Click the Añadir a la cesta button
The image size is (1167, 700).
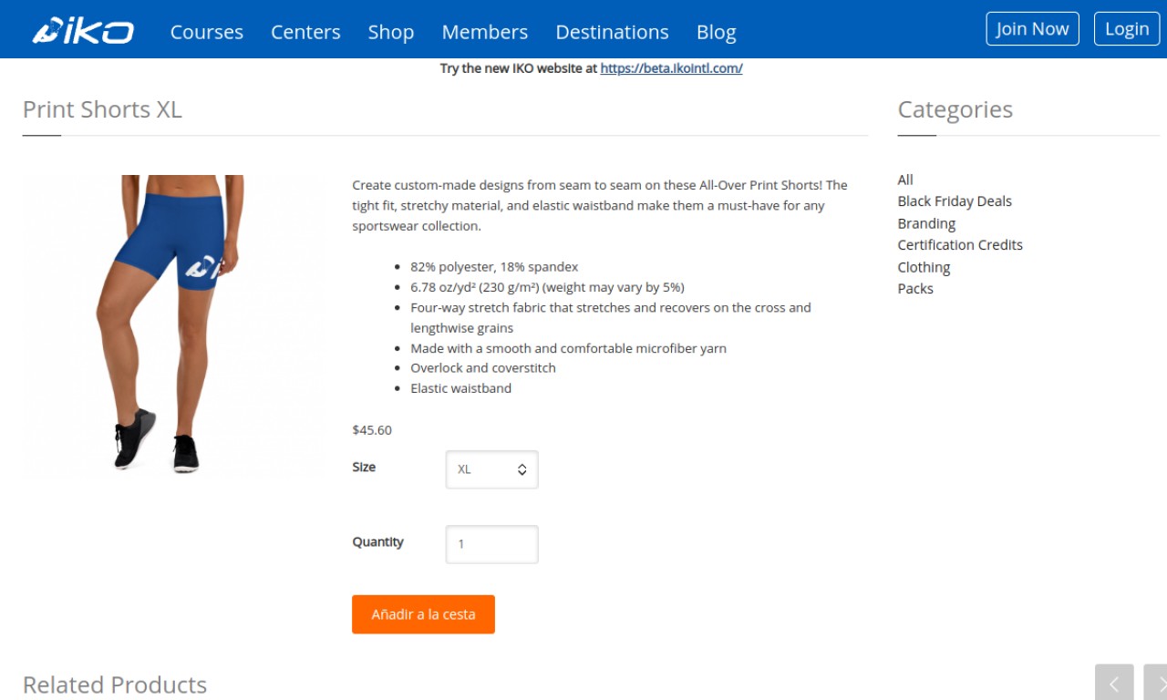(x=423, y=614)
